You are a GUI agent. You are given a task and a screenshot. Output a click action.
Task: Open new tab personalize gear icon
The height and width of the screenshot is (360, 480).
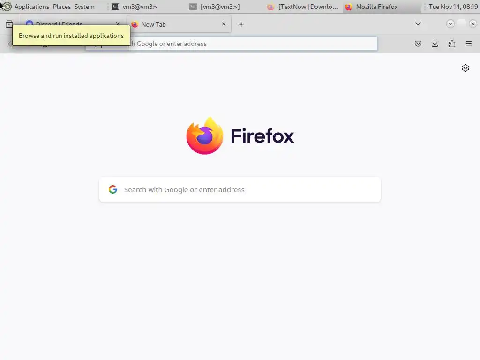coord(465,68)
